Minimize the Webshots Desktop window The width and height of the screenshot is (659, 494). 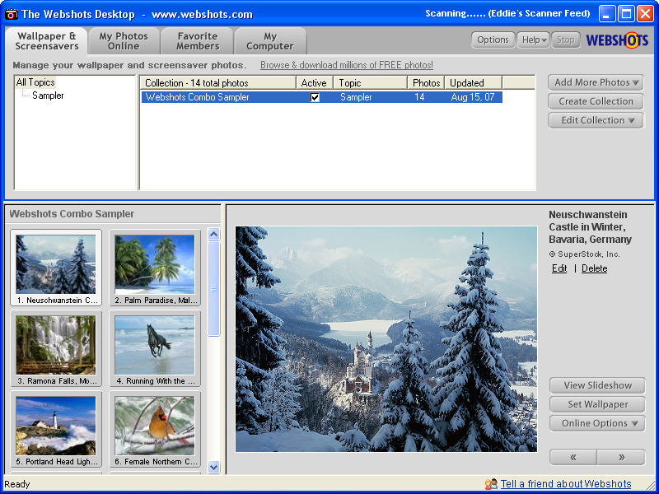606,14
